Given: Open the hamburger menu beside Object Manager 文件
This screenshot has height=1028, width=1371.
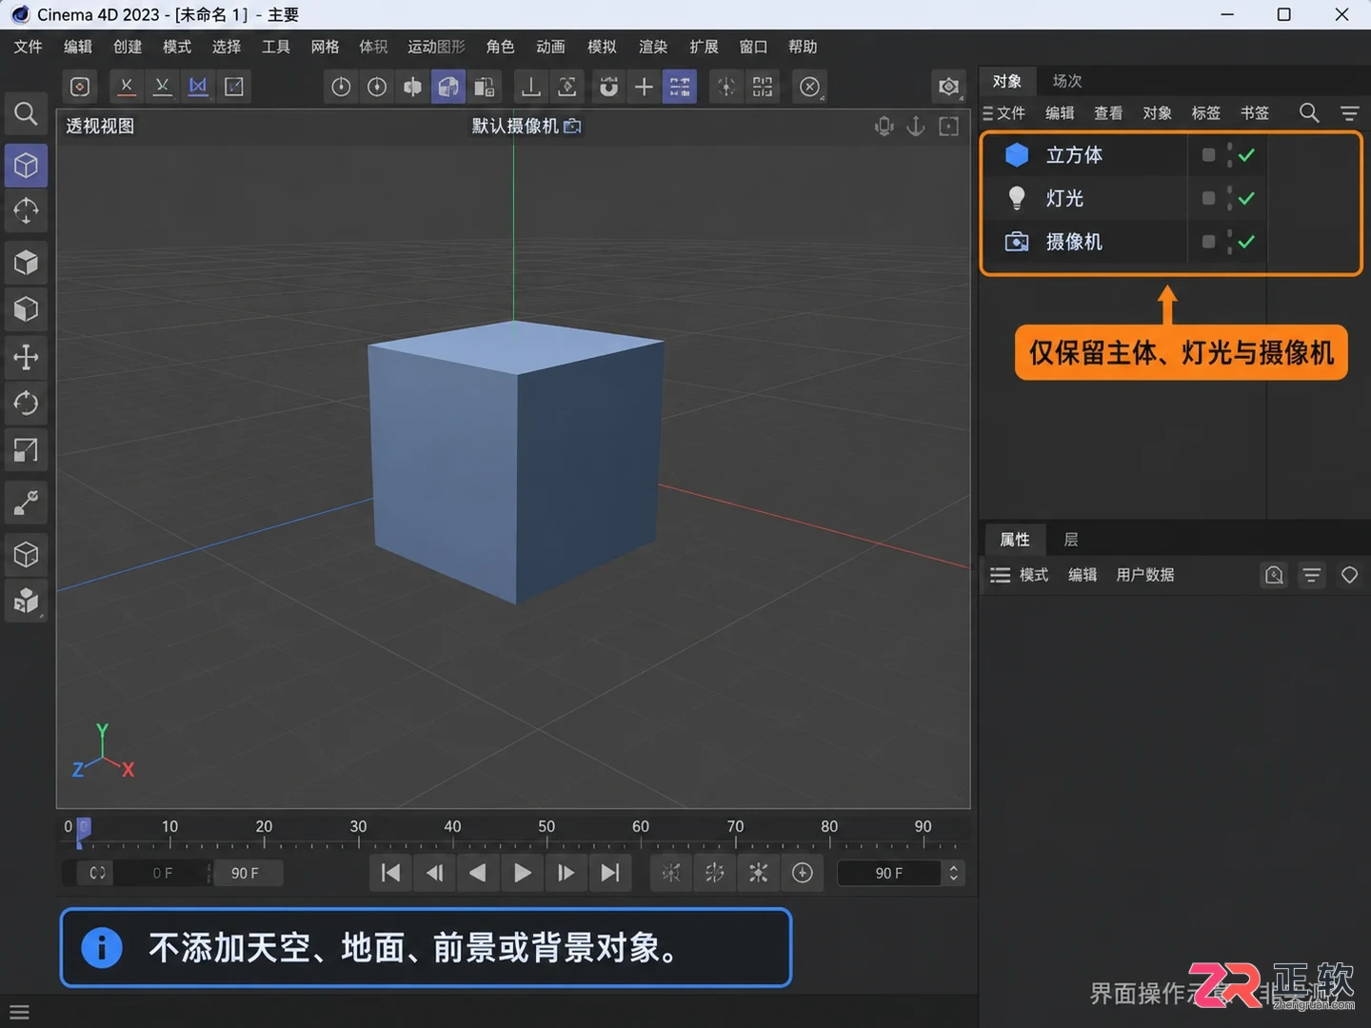Looking at the screenshot, I should point(987,113).
